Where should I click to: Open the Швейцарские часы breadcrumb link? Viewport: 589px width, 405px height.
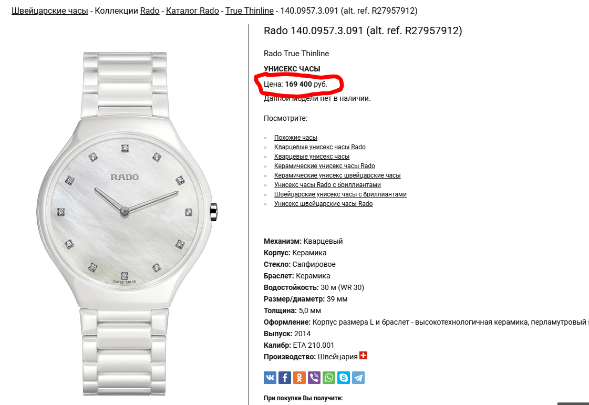tap(50, 11)
